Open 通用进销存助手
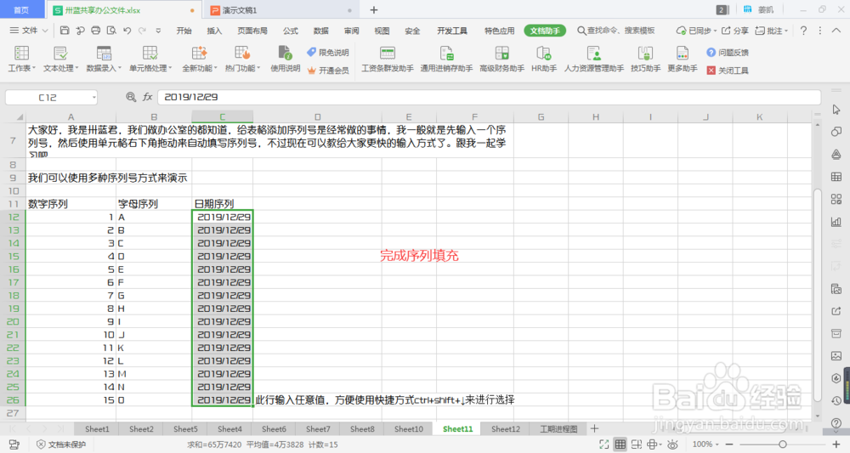 point(447,59)
